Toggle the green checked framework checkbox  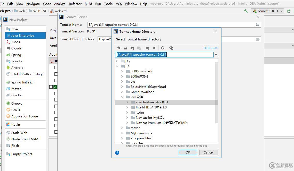(55, 87)
